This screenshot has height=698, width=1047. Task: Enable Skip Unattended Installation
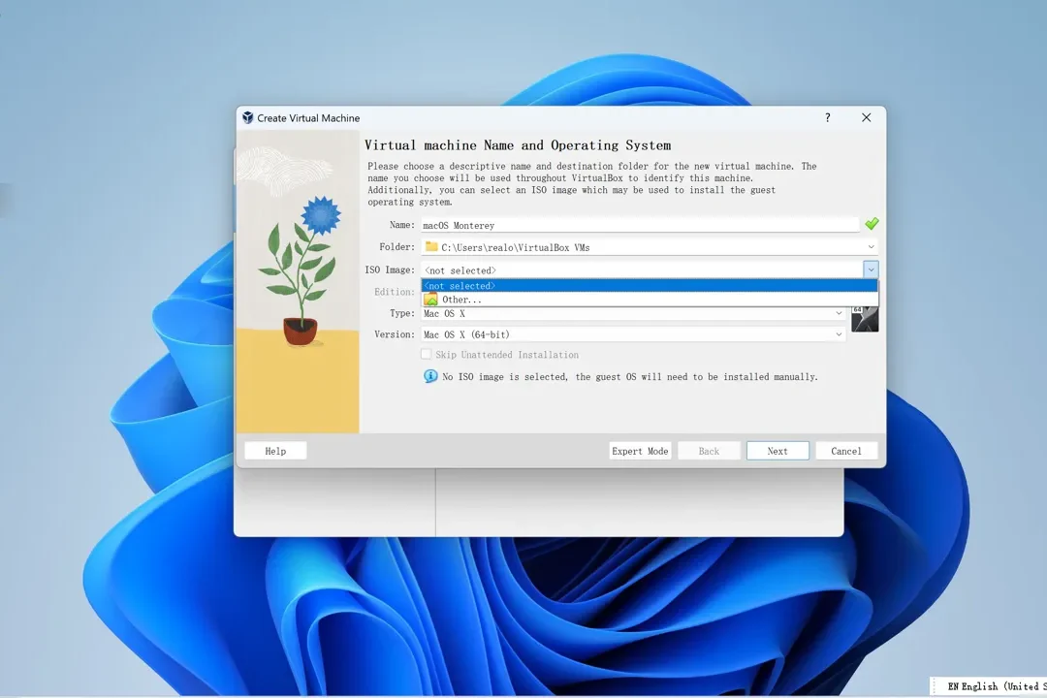pos(426,354)
